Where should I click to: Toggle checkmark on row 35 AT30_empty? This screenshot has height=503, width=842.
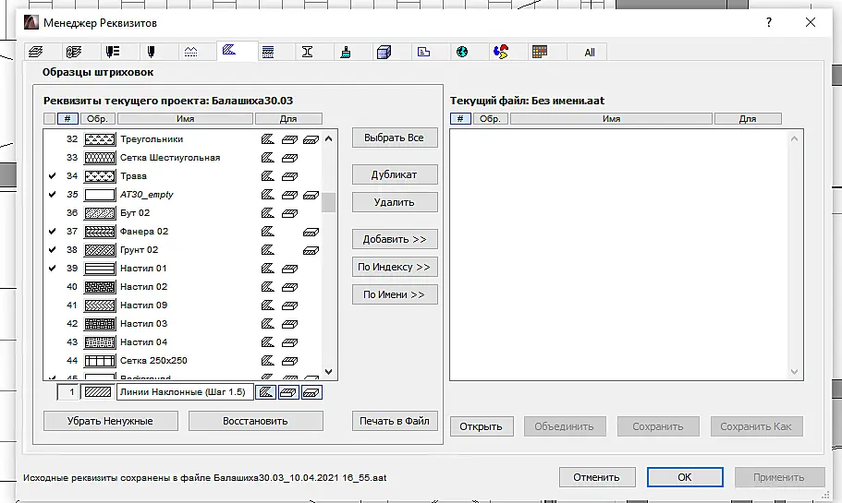pyautogui.click(x=52, y=194)
